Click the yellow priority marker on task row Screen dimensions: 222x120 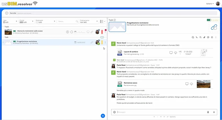(x=102, y=42)
